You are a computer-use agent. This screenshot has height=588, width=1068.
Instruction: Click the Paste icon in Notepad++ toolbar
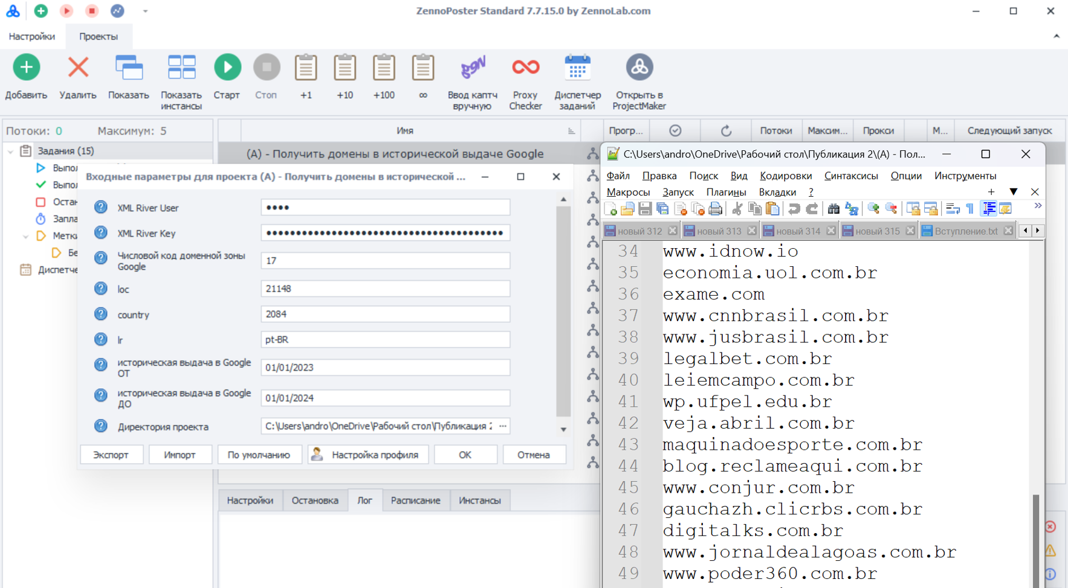(x=772, y=209)
